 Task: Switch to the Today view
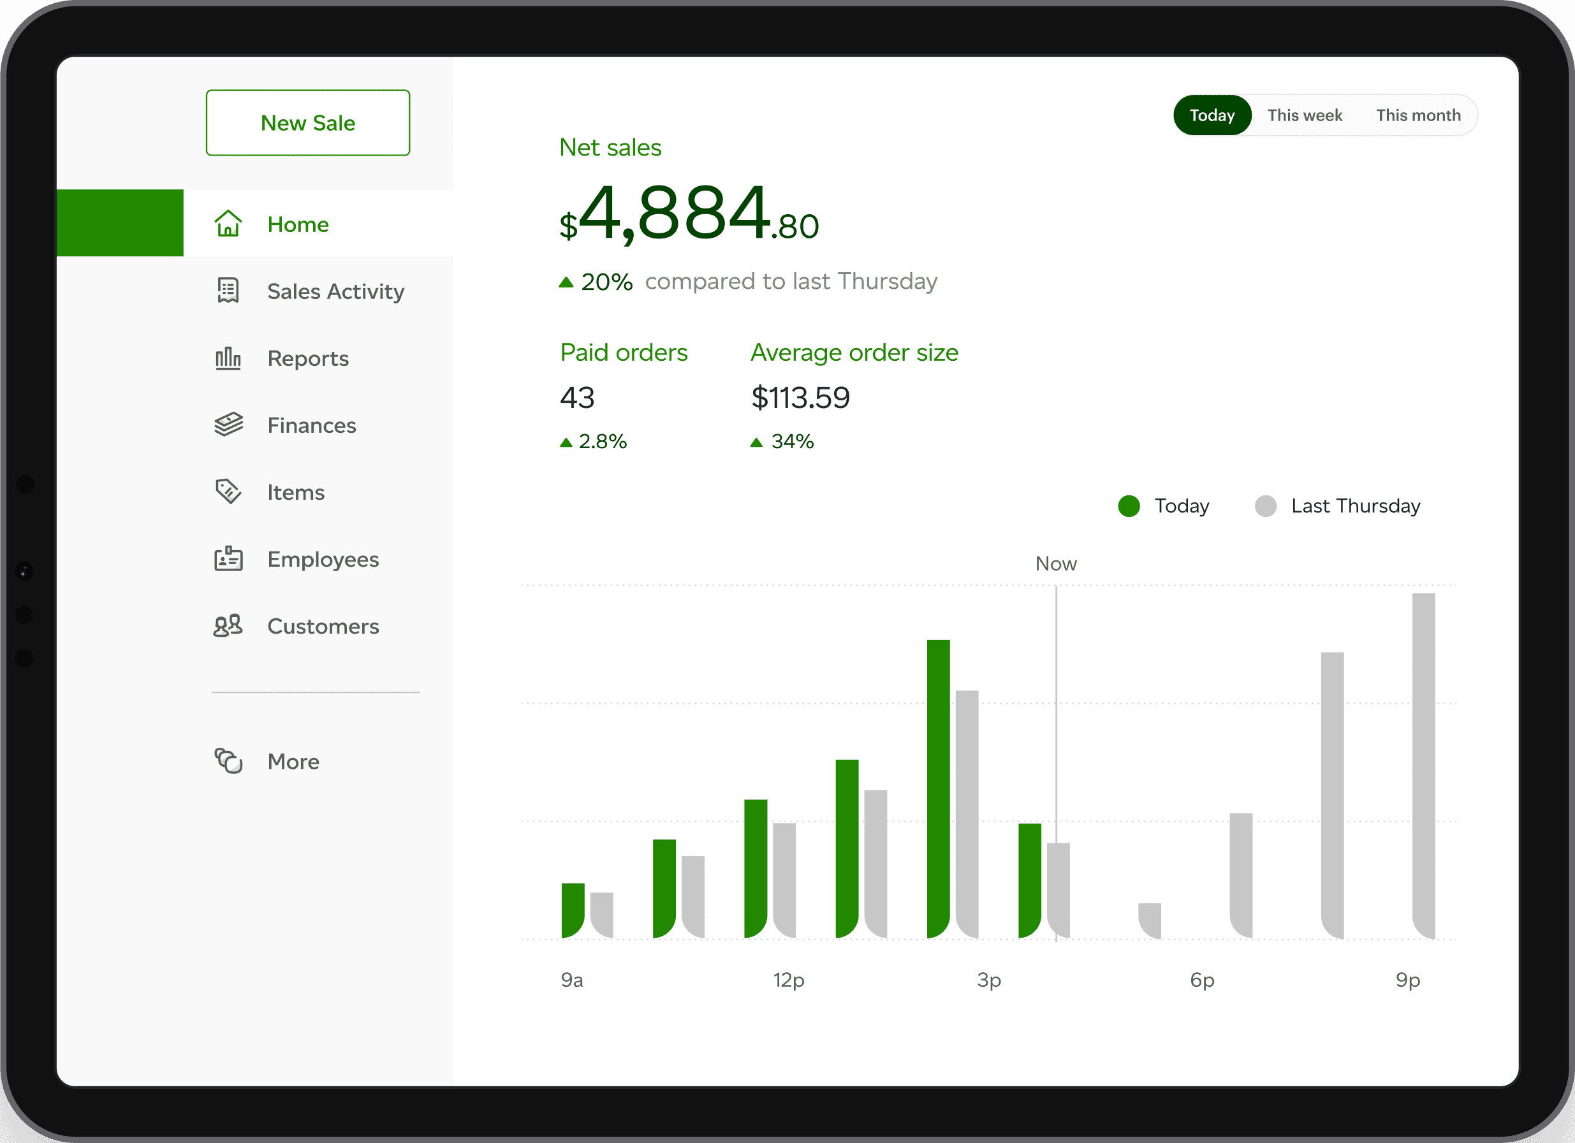pos(1213,115)
